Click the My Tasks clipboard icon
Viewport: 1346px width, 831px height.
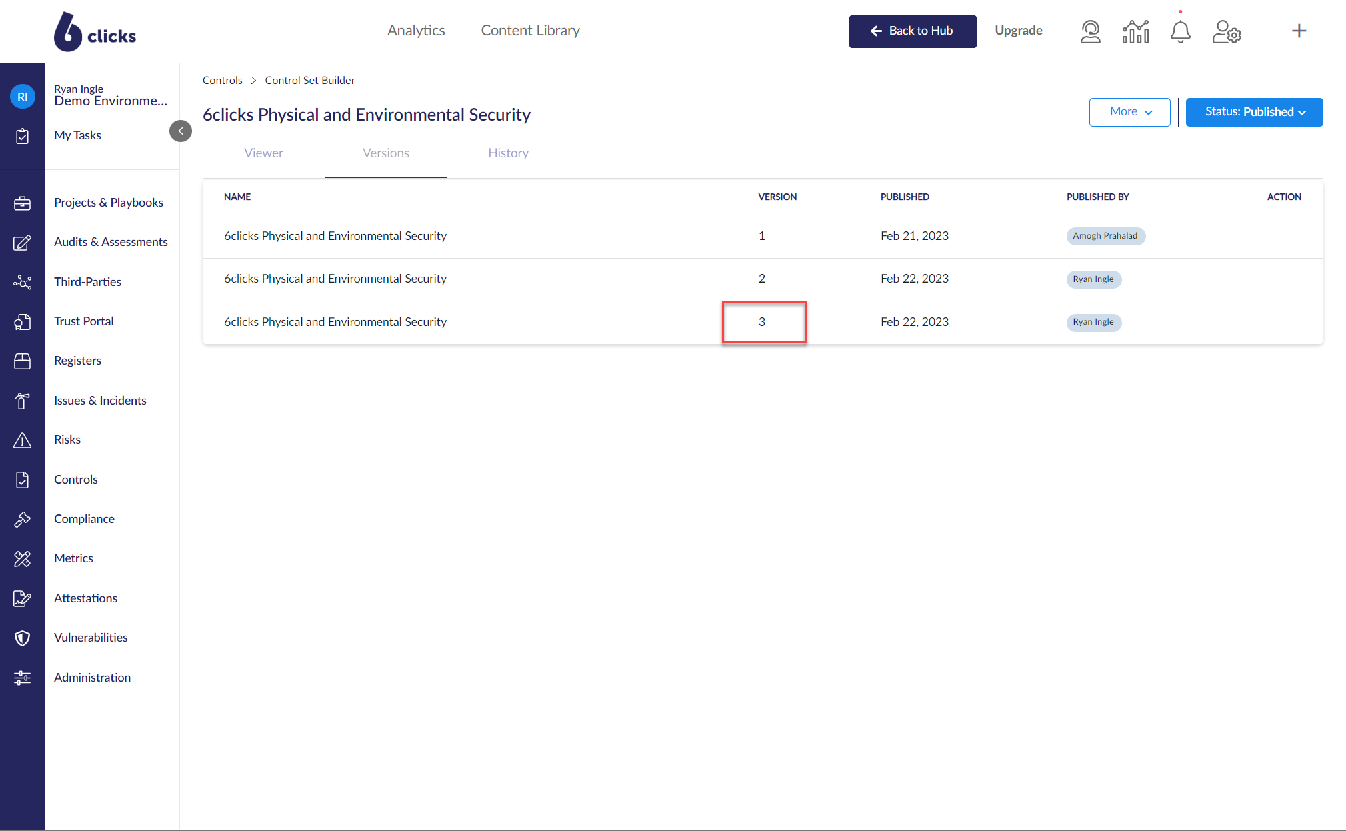pos(22,136)
